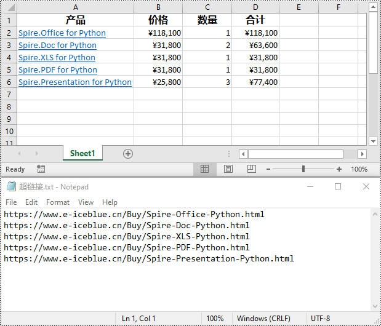Image resolution: width=381 pixels, height=326 pixels.
Task: Click the Notepad scroll up arrow
Action: coord(375,214)
